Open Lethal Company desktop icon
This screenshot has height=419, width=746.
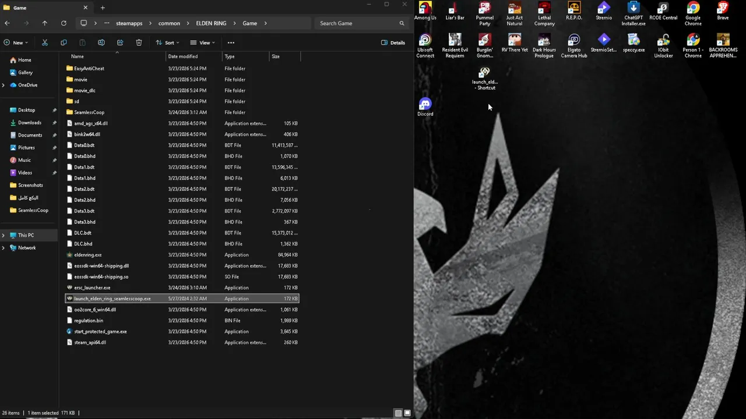(x=544, y=14)
